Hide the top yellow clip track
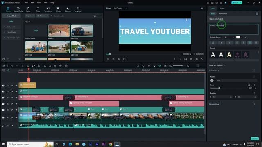Image resolution: width=262 pixels, height=147 pixels. point(16,85)
